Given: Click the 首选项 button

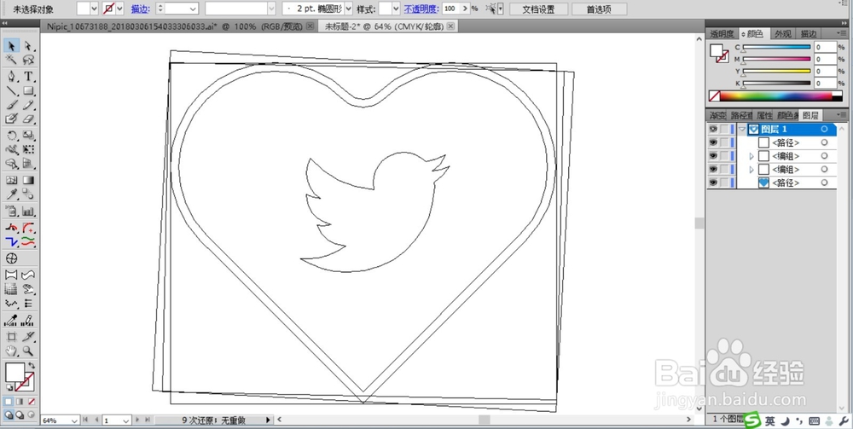Looking at the screenshot, I should [599, 9].
